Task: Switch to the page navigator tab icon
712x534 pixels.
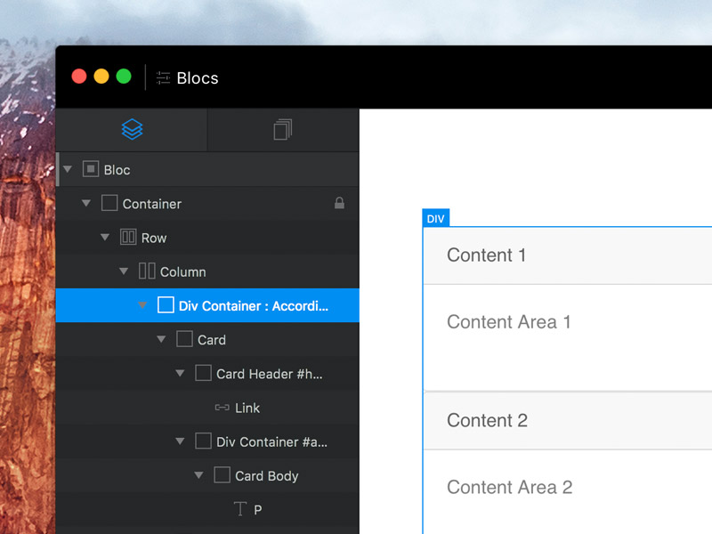Action: (x=282, y=129)
